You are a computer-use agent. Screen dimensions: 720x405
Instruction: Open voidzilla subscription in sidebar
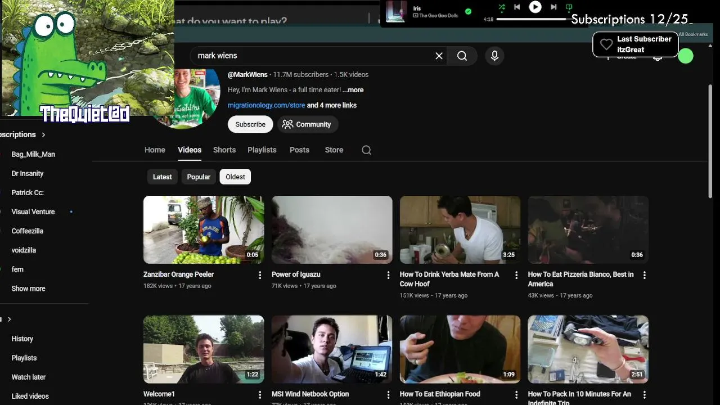coord(24,250)
